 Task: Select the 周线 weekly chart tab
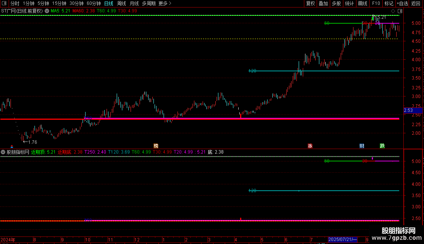coord(122,3)
